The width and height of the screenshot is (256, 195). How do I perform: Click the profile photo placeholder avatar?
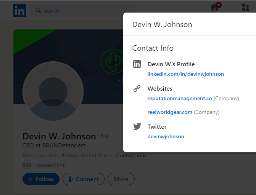click(x=53, y=91)
